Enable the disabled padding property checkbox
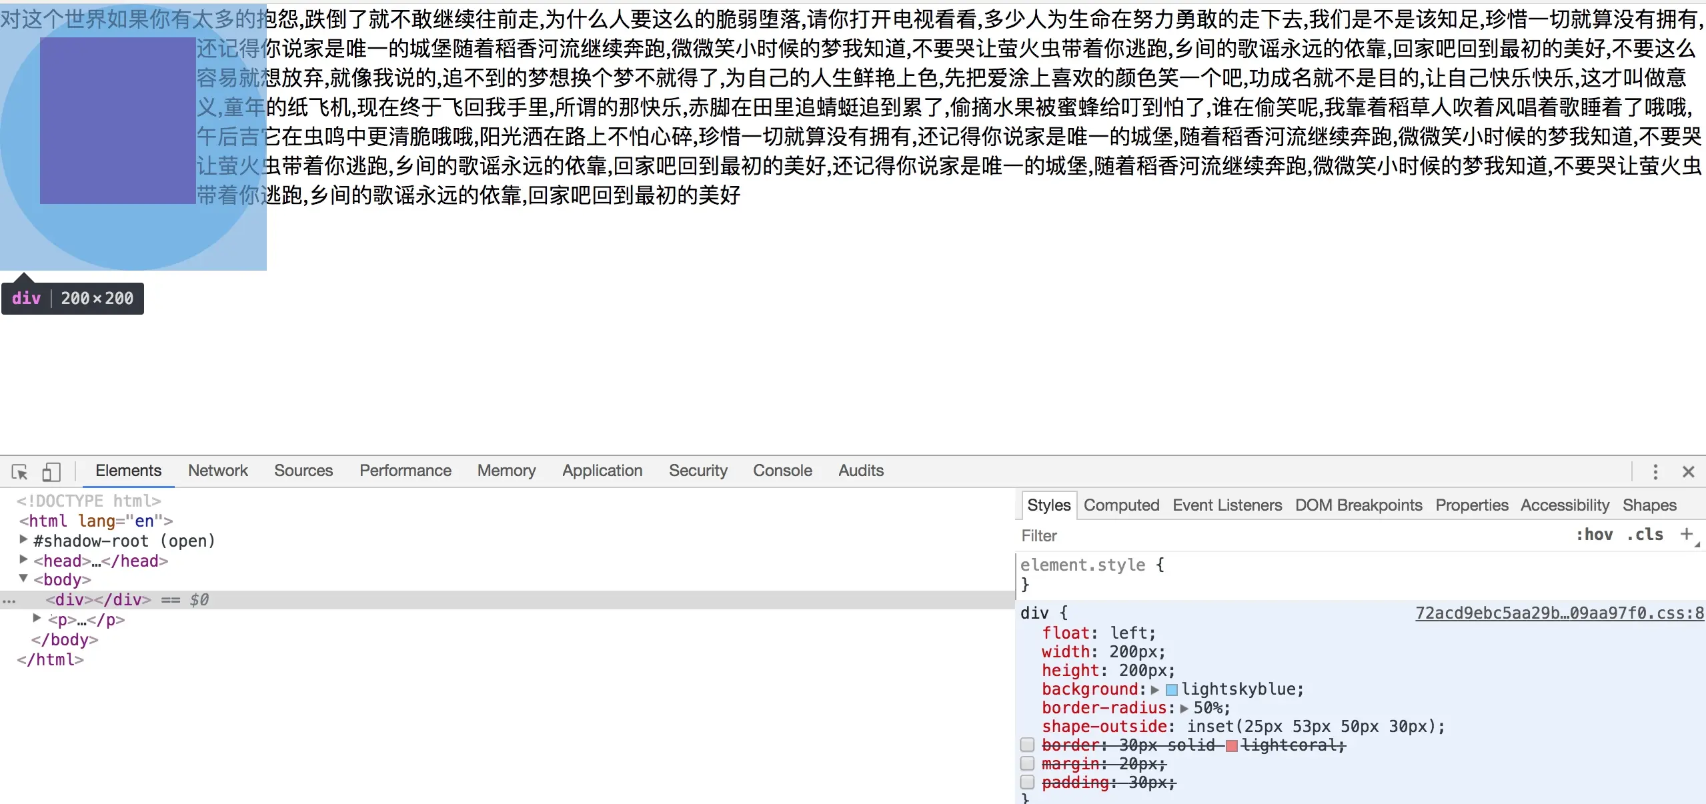Image resolution: width=1706 pixels, height=804 pixels. pos(1027,782)
